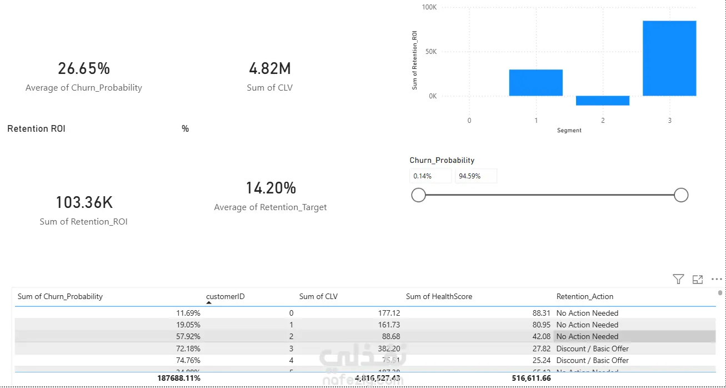The height and width of the screenshot is (388, 726).
Task: Select the 4.82M Sum of CLV card
Action: [270, 77]
